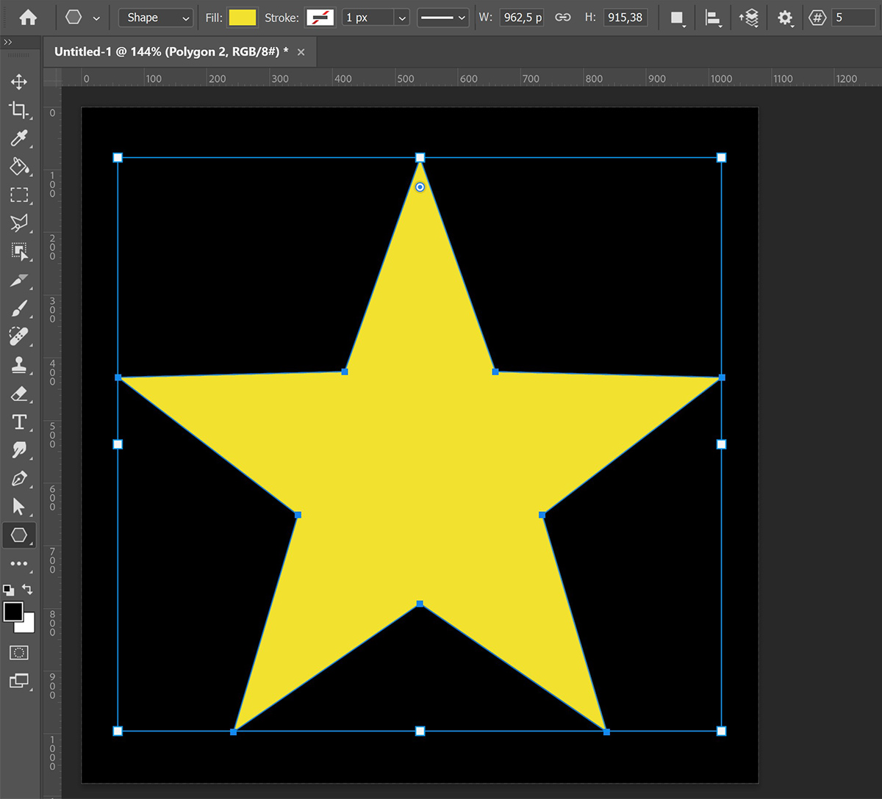Click the yellow Fill color swatch

[243, 16]
